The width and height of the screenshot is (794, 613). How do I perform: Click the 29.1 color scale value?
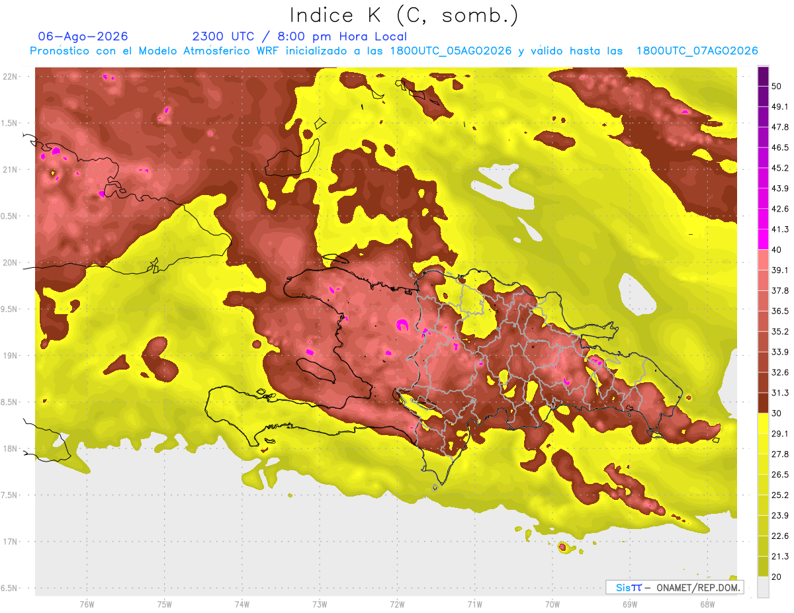[779, 434]
